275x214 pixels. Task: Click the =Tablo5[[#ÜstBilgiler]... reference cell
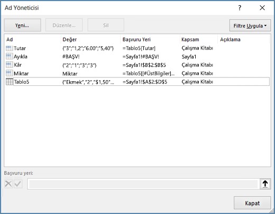(149, 73)
